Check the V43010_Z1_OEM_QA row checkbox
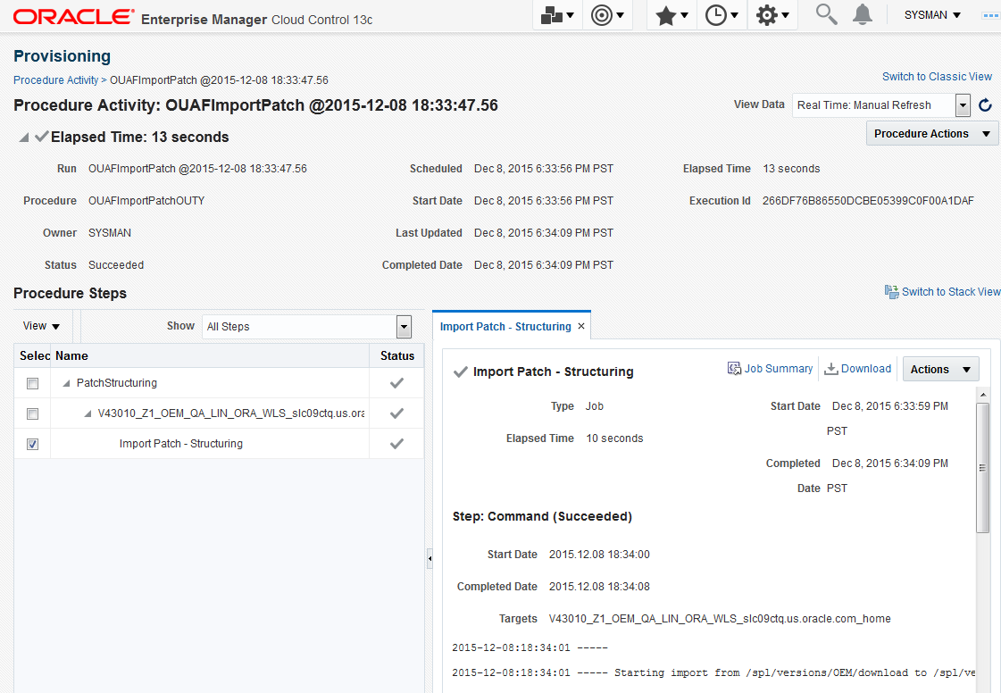Screen dimensions: 1001x693 pos(32,413)
